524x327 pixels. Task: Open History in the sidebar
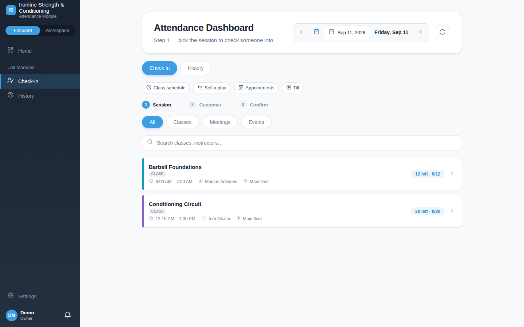[40, 96]
